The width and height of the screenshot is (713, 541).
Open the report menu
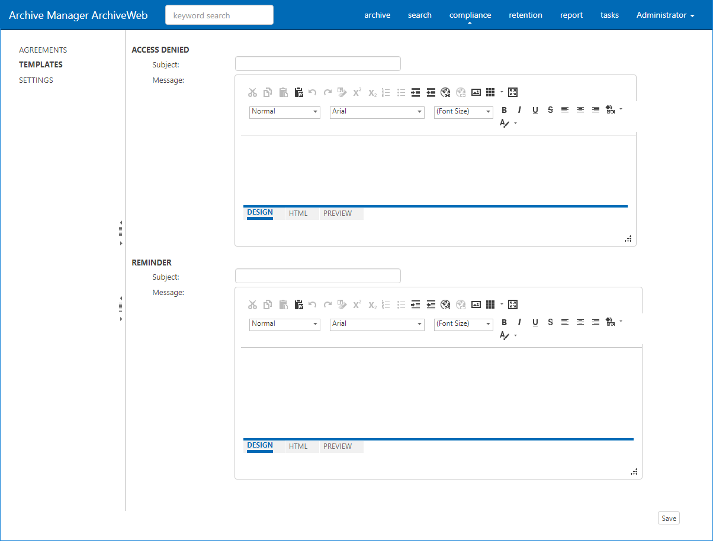point(571,15)
